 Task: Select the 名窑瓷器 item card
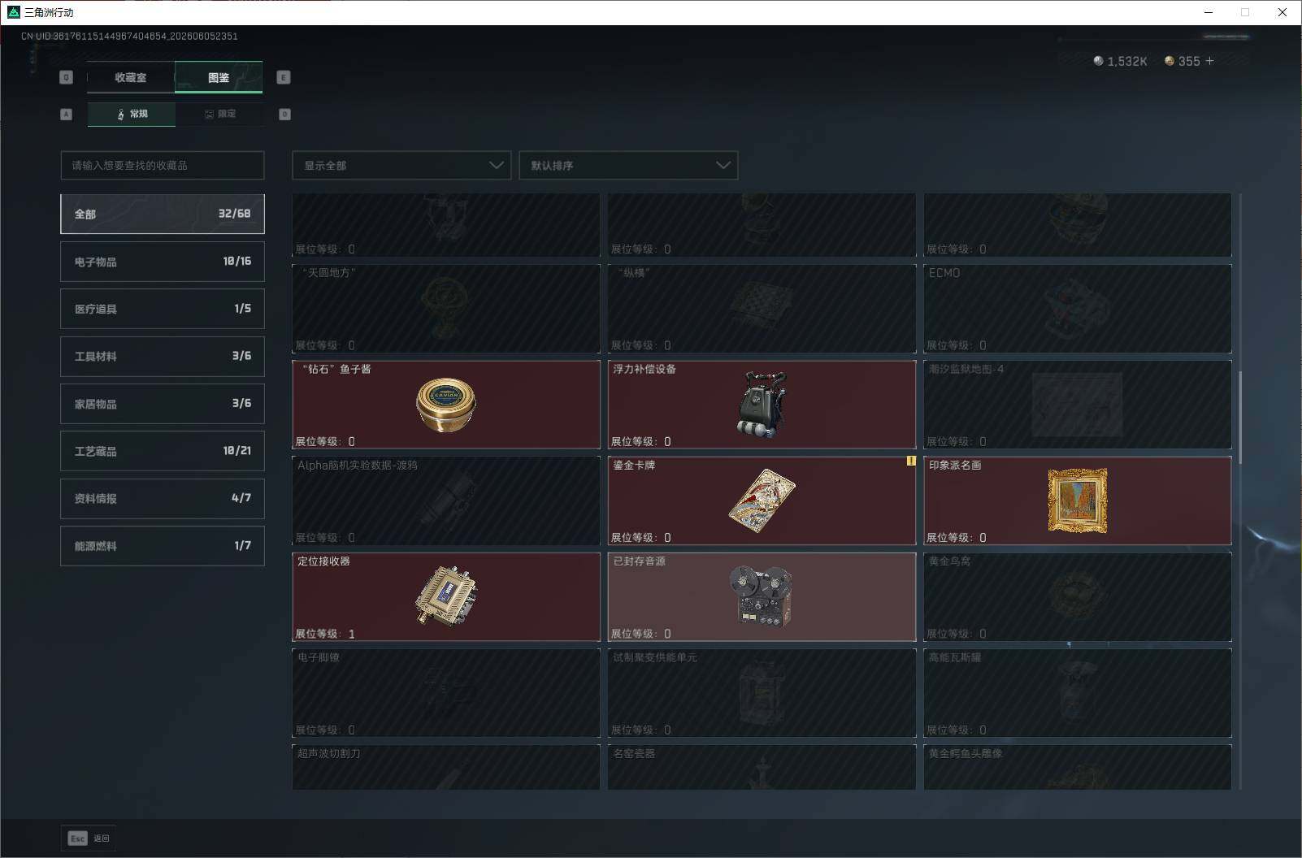coord(762,767)
